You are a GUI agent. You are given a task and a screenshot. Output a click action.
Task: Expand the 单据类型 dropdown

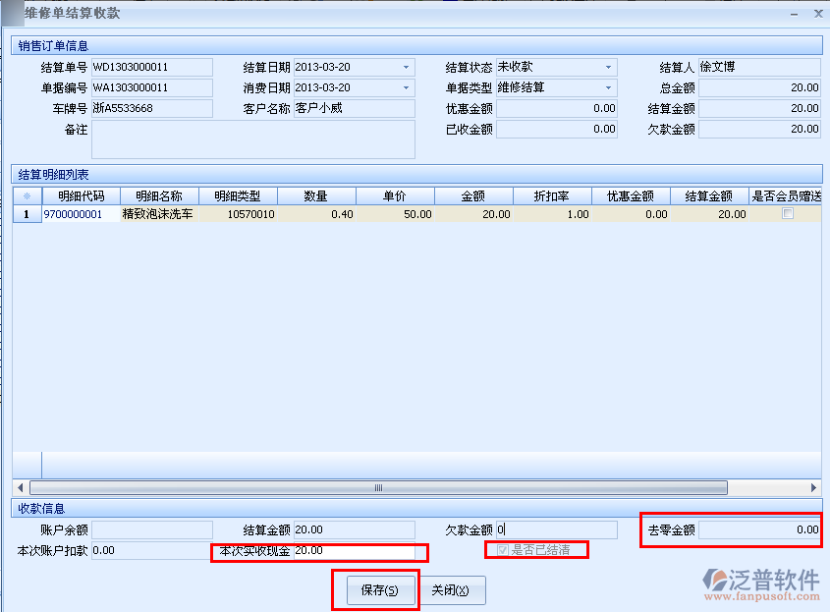pos(609,88)
